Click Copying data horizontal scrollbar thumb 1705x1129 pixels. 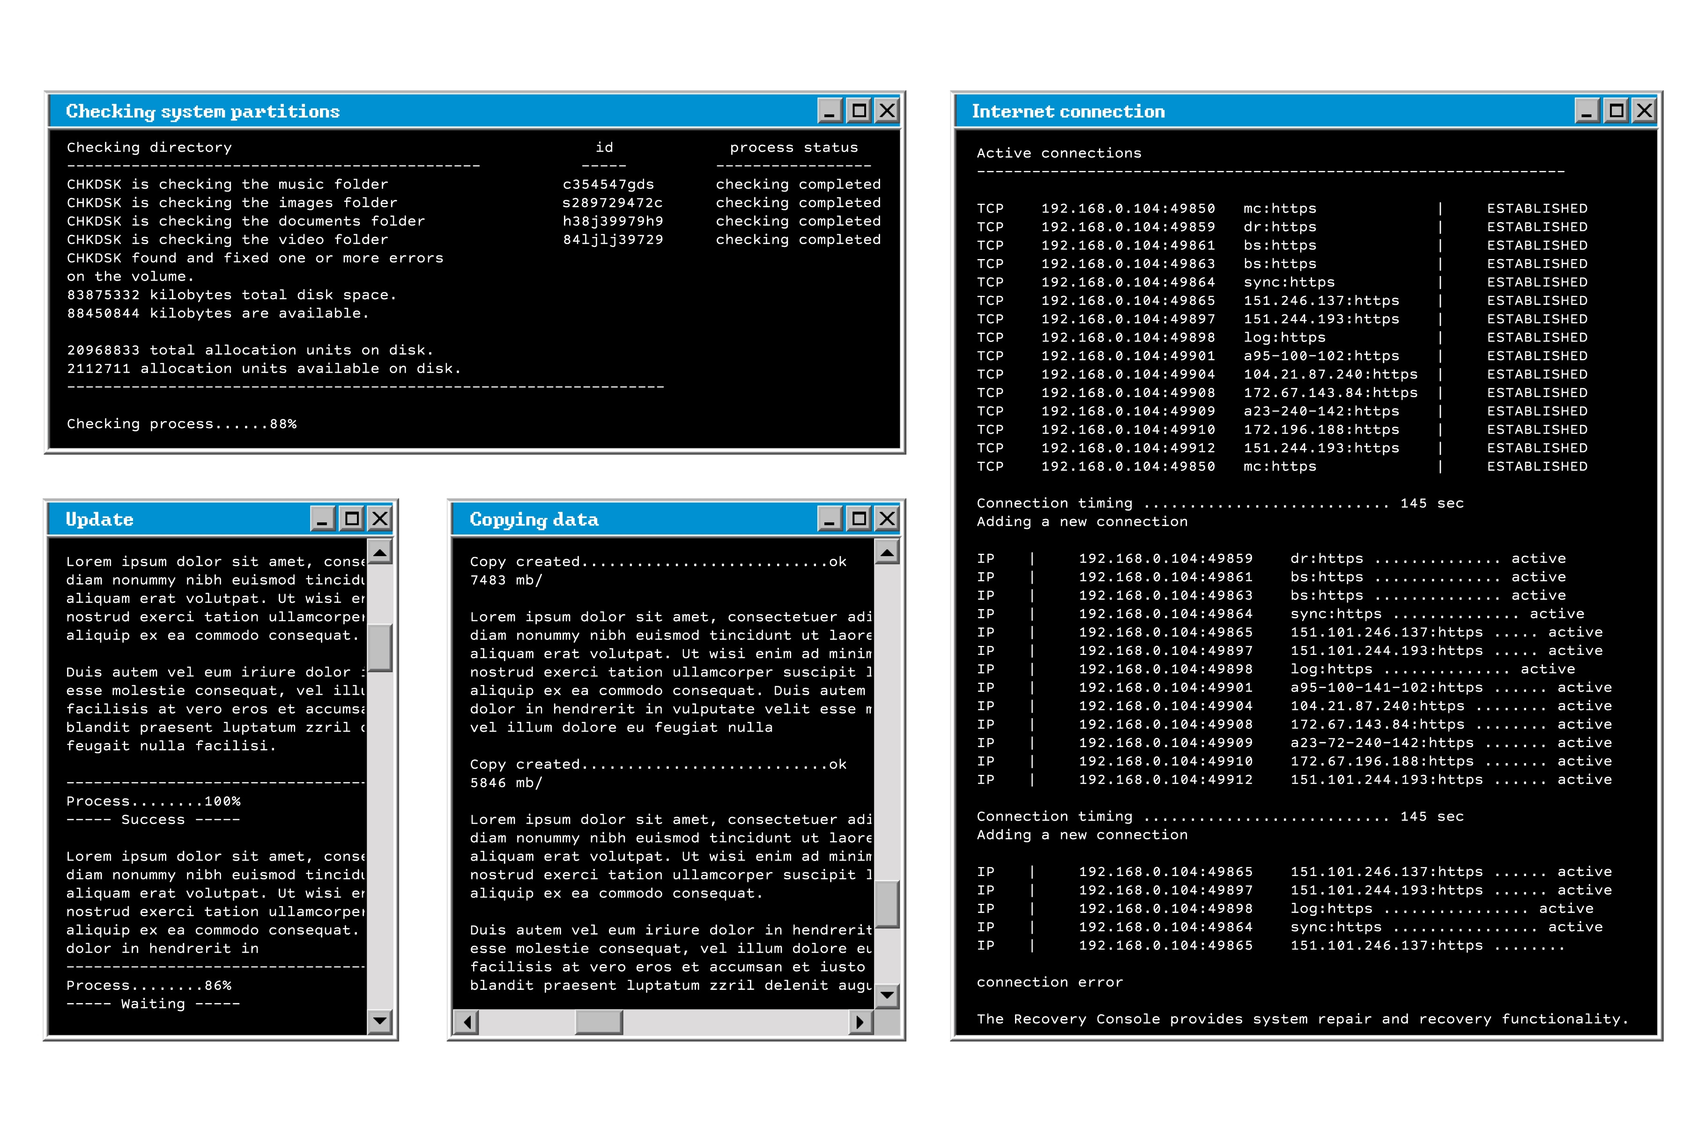tap(599, 1022)
